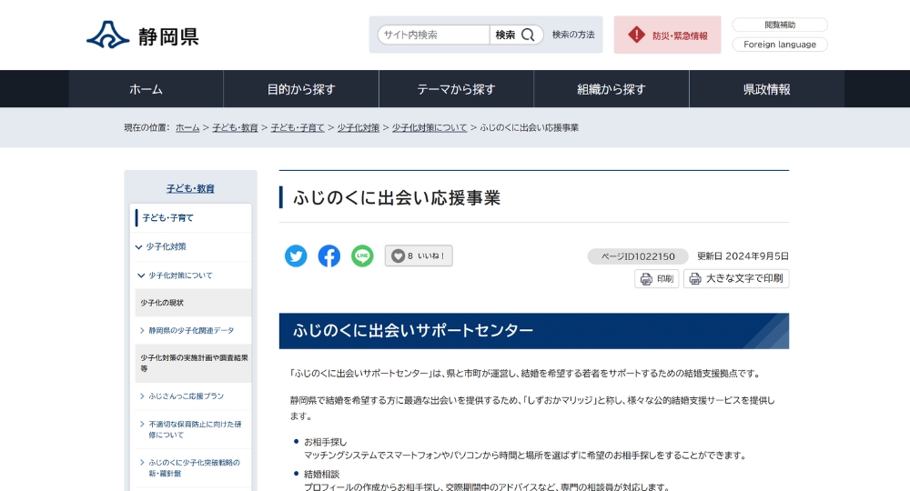Image resolution: width=910 pixels, height=491 pixels.
Task: Focus the サイト内検索 input field
Action: point(433,35)
